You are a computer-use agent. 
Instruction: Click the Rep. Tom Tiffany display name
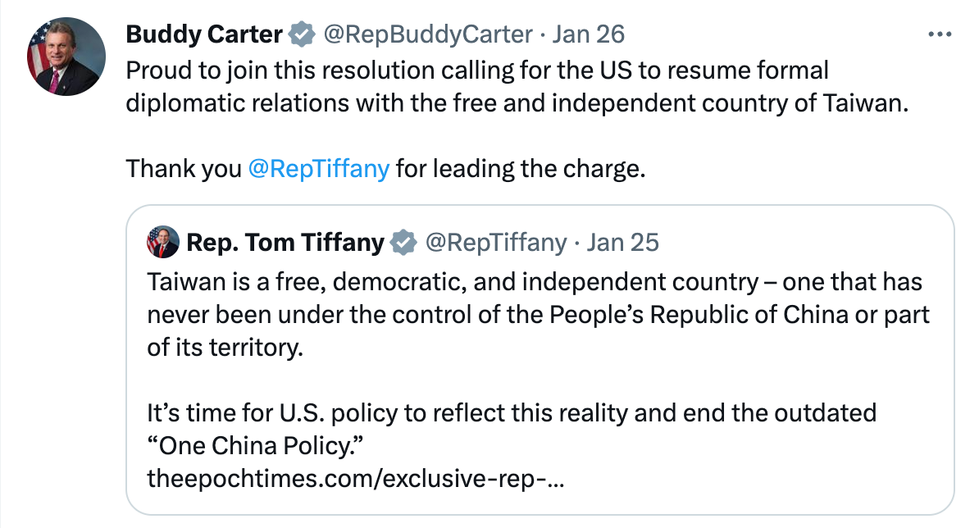[x=285, y=242]
